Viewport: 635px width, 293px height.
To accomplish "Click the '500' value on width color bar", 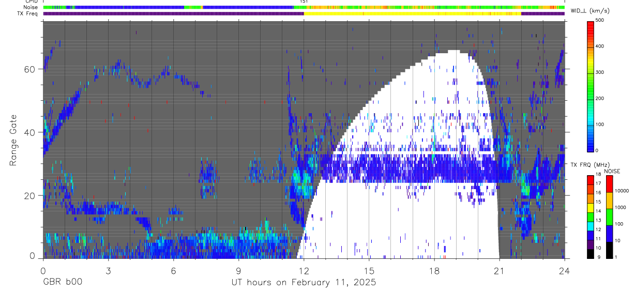I will (x=600, y=20).
